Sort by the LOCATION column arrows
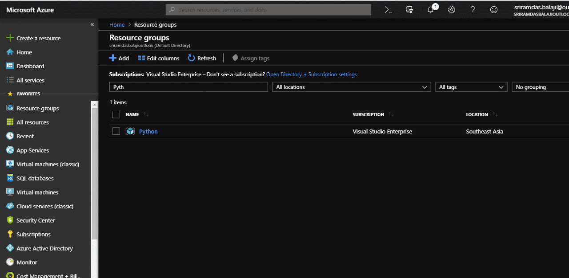This screenshot has height=278, width=569. (x=495, y=114)
